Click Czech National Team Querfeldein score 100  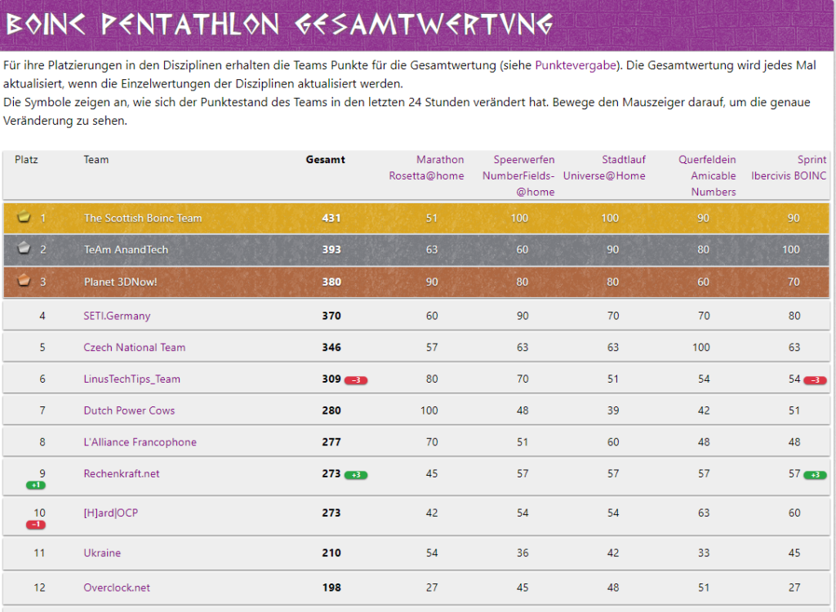pos(701,347)
